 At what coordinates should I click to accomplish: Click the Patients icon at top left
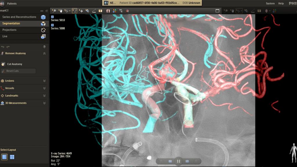coord(2,3)
